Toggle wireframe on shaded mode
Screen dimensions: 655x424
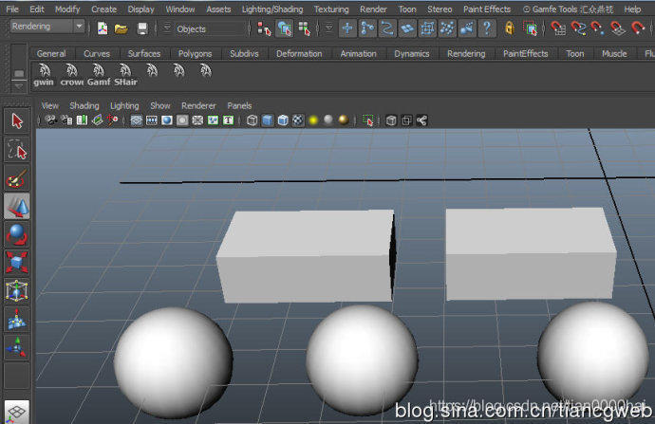[x=283, y=120]
